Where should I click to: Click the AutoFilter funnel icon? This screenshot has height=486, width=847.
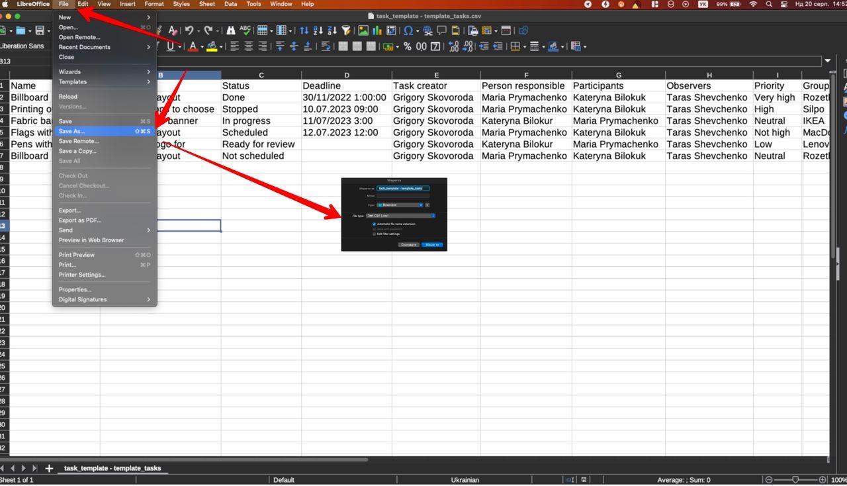click(346, 30)
